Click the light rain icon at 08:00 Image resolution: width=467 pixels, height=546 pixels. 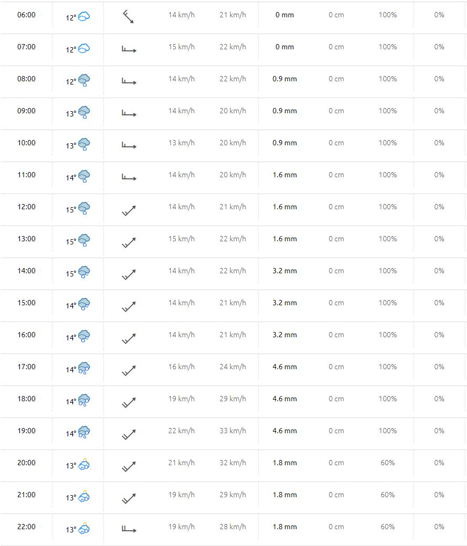click(x=84, y=80)
